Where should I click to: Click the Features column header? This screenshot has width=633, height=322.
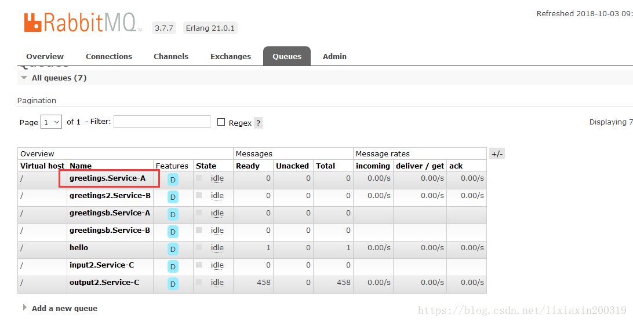172,166
